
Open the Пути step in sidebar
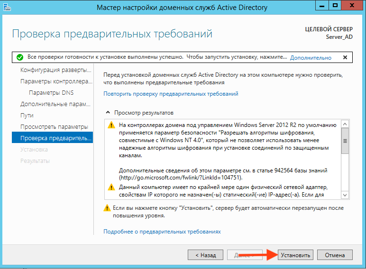coord(27,116)
